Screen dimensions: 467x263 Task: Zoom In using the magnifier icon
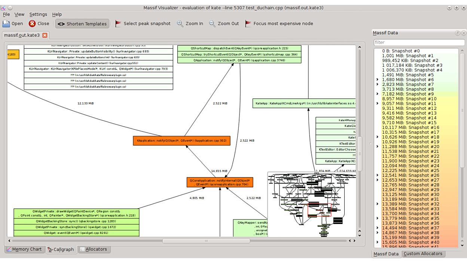[x=180, y=24]
